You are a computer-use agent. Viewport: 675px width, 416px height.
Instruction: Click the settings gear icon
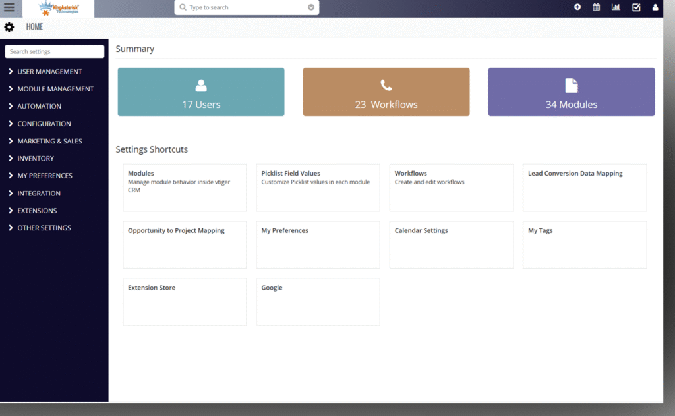pyautogui.click(x=9, y=27)
